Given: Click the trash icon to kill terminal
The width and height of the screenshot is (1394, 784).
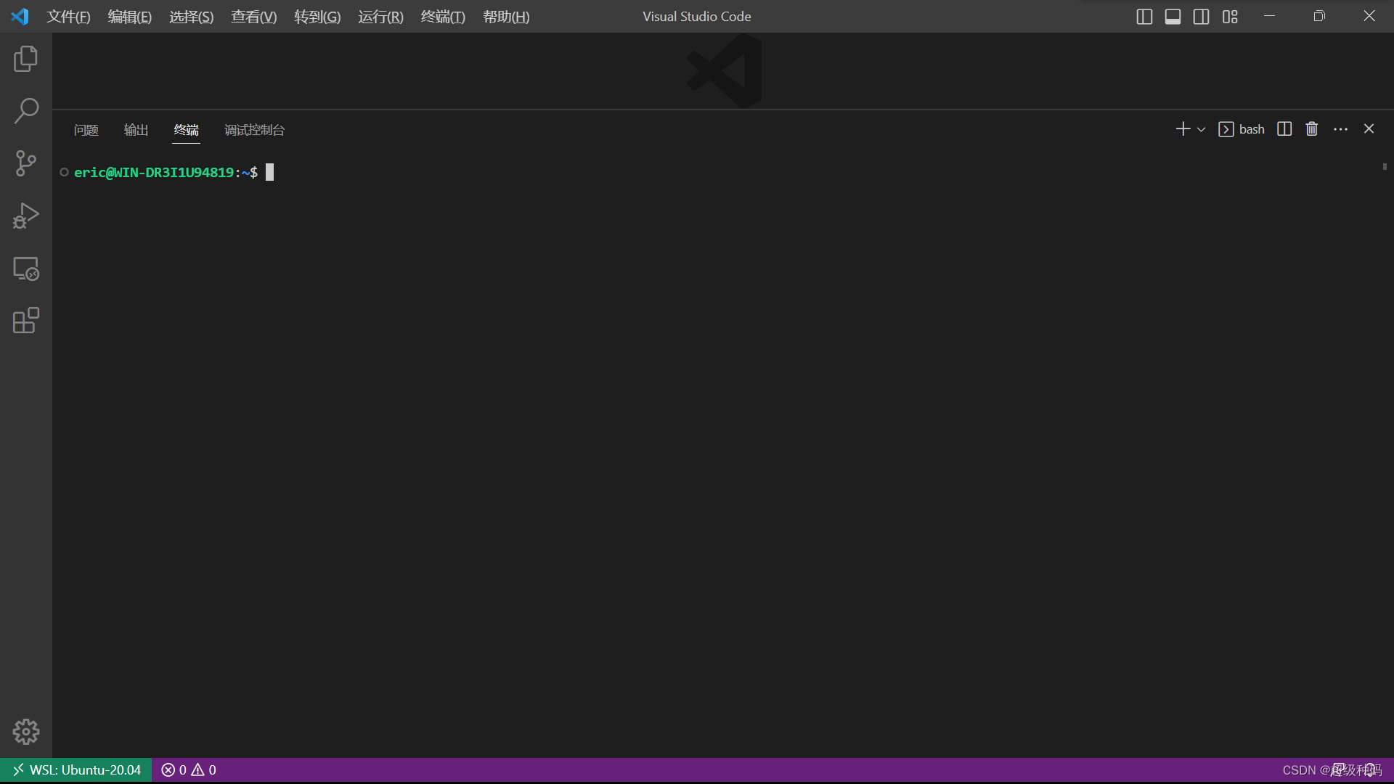Looking at the screenshot, I should (1311, 129).
